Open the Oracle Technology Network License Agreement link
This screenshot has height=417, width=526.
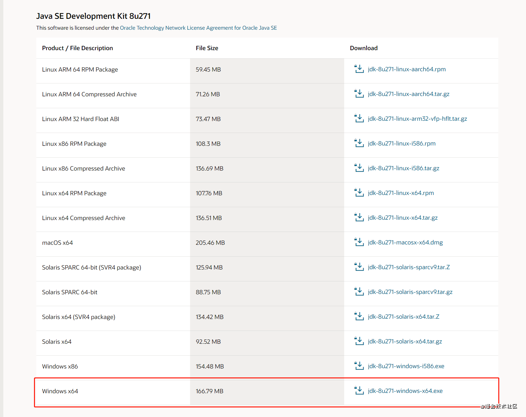tap(198, 28)
